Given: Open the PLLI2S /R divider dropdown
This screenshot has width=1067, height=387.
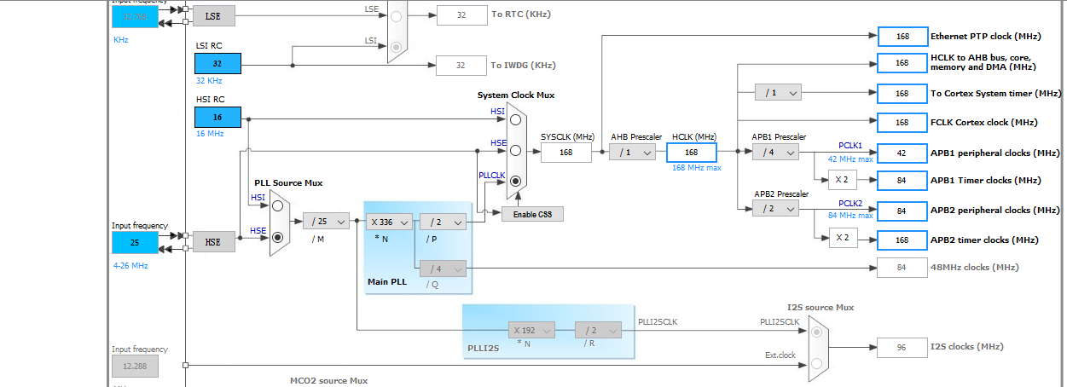Looking at the screenshot, I should (x=599, y=330).
